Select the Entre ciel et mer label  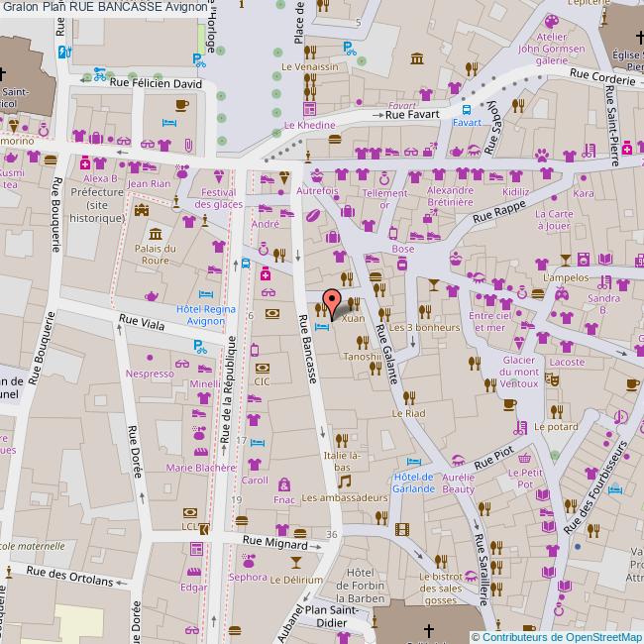point(489,322)
